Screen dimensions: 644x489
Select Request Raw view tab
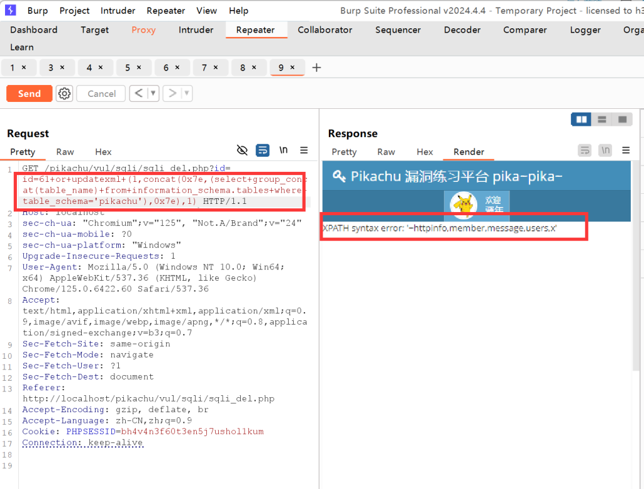pos(65,152)
